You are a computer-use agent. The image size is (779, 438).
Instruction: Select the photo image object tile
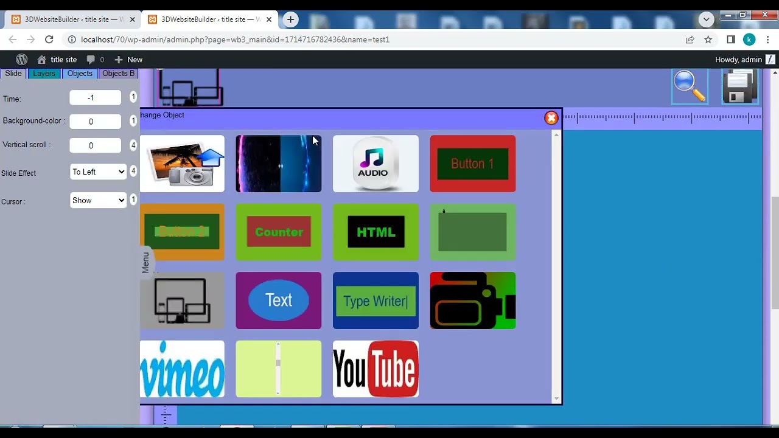click(182, 164)
